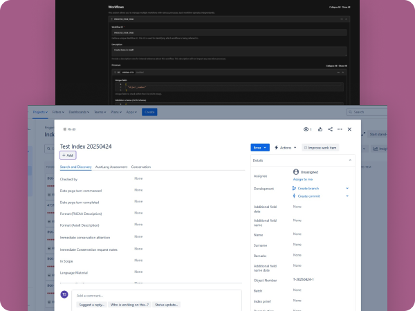Click the watch (eye) icon in issue header
Screen dimensions: 415x311
tap(306, 129)
